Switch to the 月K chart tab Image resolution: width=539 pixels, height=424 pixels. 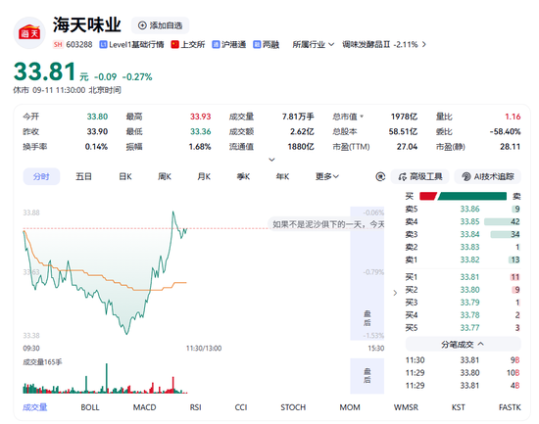click(204, 176)
